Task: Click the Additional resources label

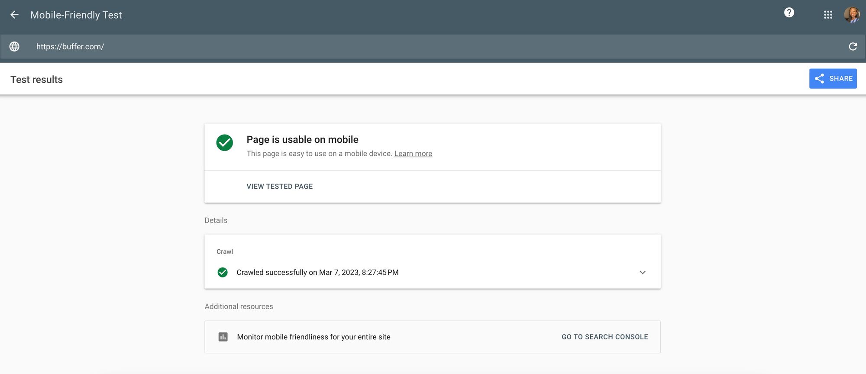Action: [239, 306]
